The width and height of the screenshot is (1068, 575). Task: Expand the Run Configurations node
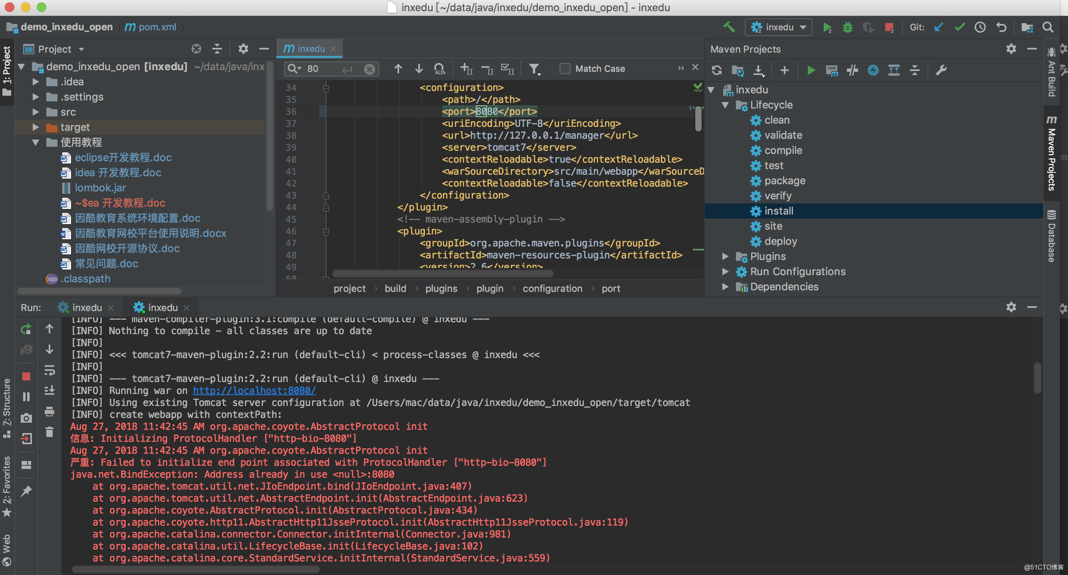pyautogui.click(x=725, y=272)
